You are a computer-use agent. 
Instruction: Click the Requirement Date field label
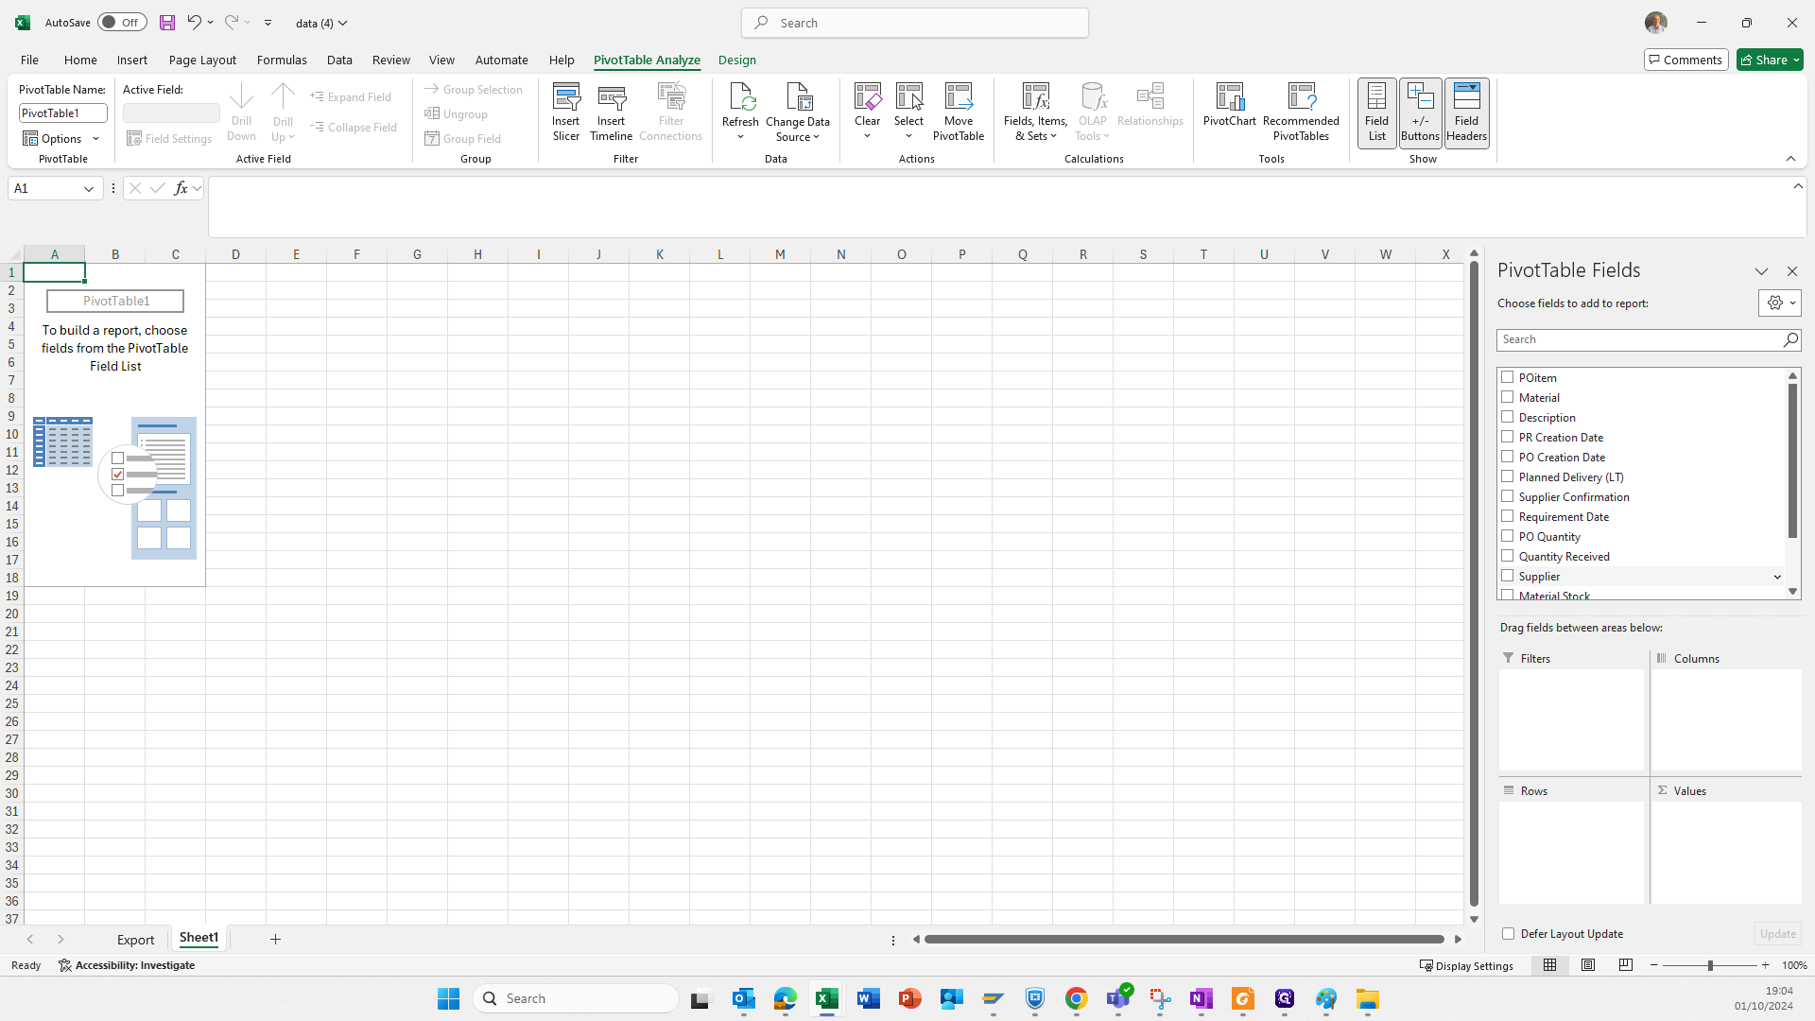(x=1564, y=516)
